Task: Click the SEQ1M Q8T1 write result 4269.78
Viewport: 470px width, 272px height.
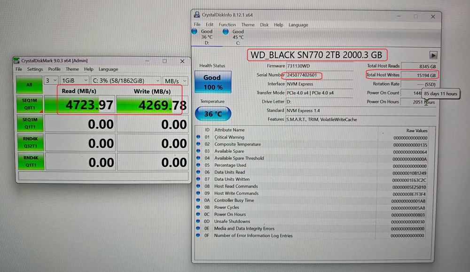Action: tap(152, 105)
